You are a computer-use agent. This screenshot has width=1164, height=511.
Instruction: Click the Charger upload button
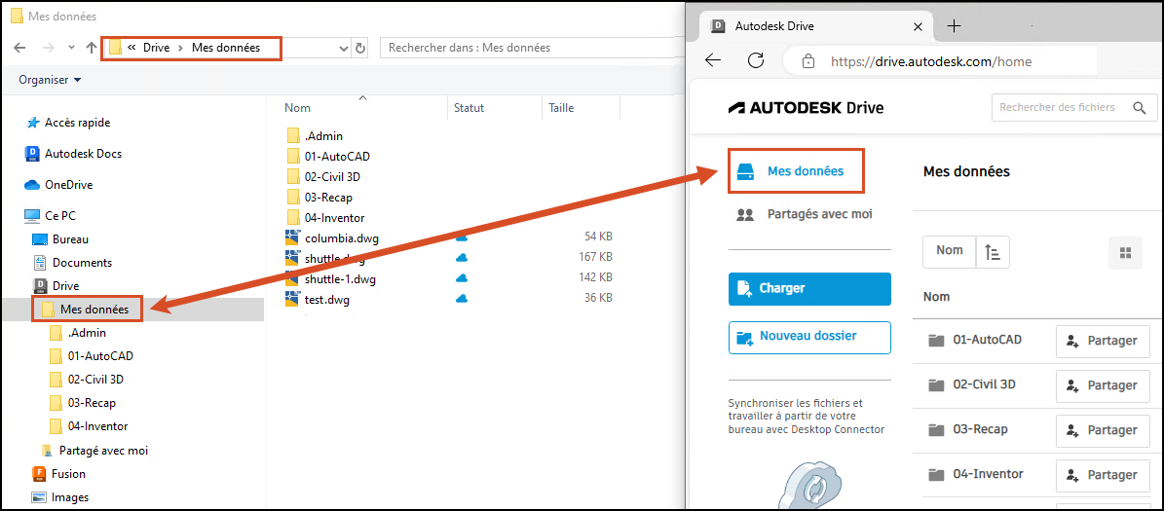point(809,288)
